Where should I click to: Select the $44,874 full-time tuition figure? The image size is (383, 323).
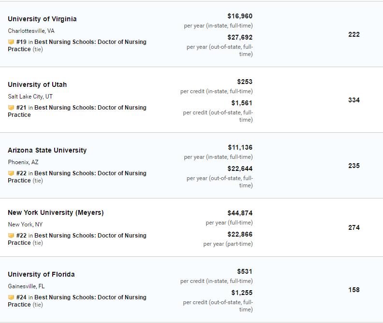[240, 213]
